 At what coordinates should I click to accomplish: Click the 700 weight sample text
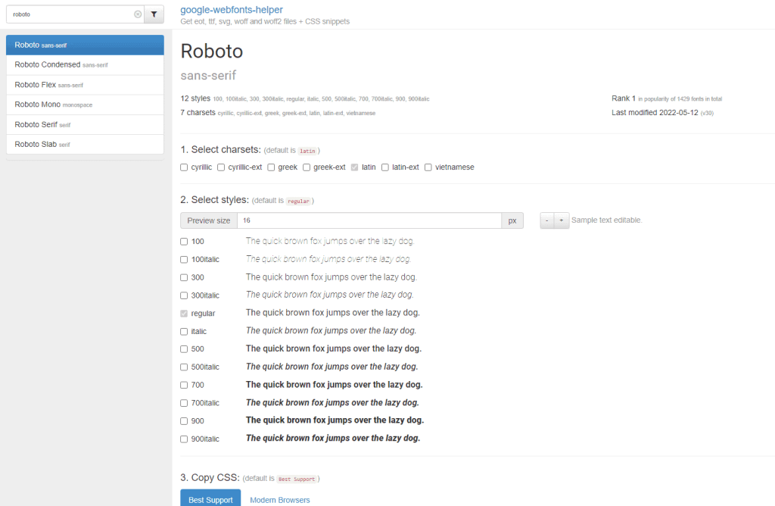point(334,384)
